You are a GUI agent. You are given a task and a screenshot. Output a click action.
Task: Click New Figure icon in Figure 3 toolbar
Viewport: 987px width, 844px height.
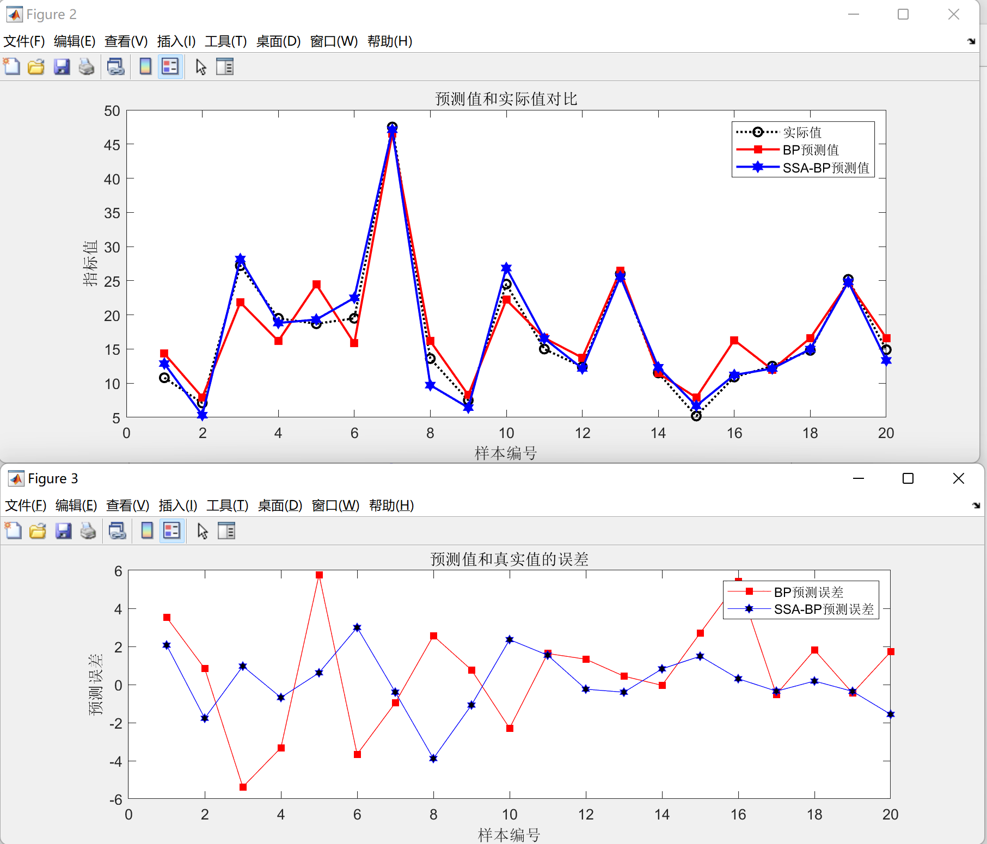[13, 531]
